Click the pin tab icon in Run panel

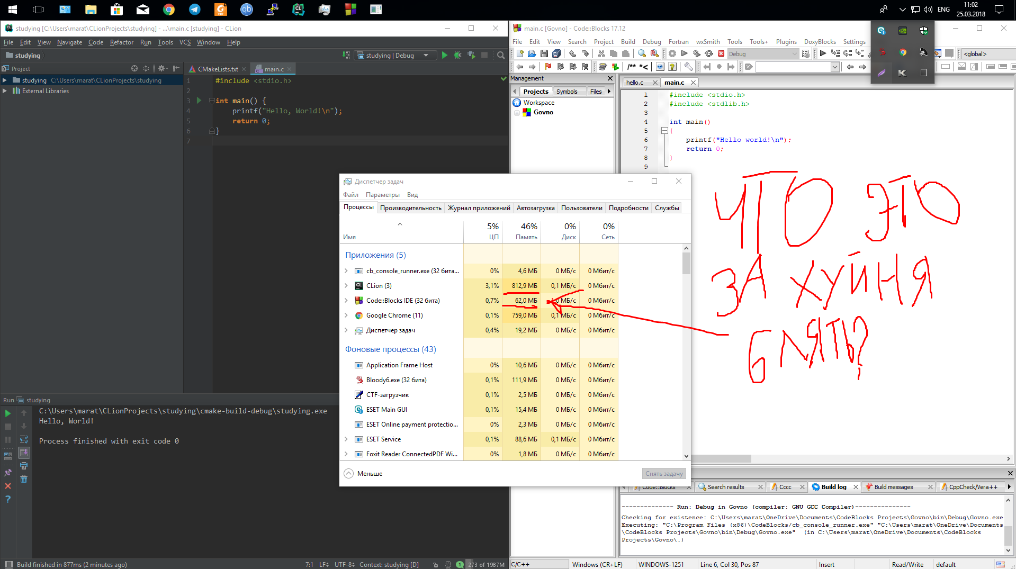tap(8, 473)
